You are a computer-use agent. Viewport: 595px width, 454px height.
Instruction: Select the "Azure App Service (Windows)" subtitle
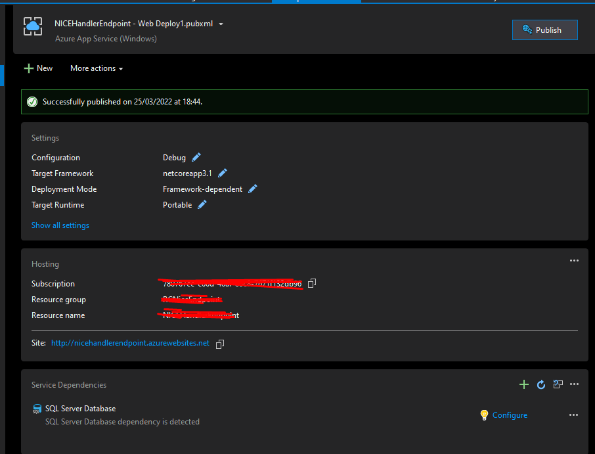(x=106, y=39)
